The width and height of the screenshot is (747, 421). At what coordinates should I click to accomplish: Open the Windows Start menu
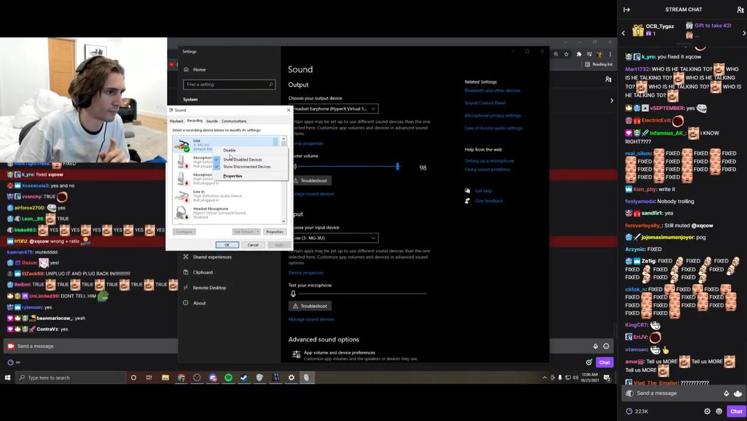coord(7,378)
